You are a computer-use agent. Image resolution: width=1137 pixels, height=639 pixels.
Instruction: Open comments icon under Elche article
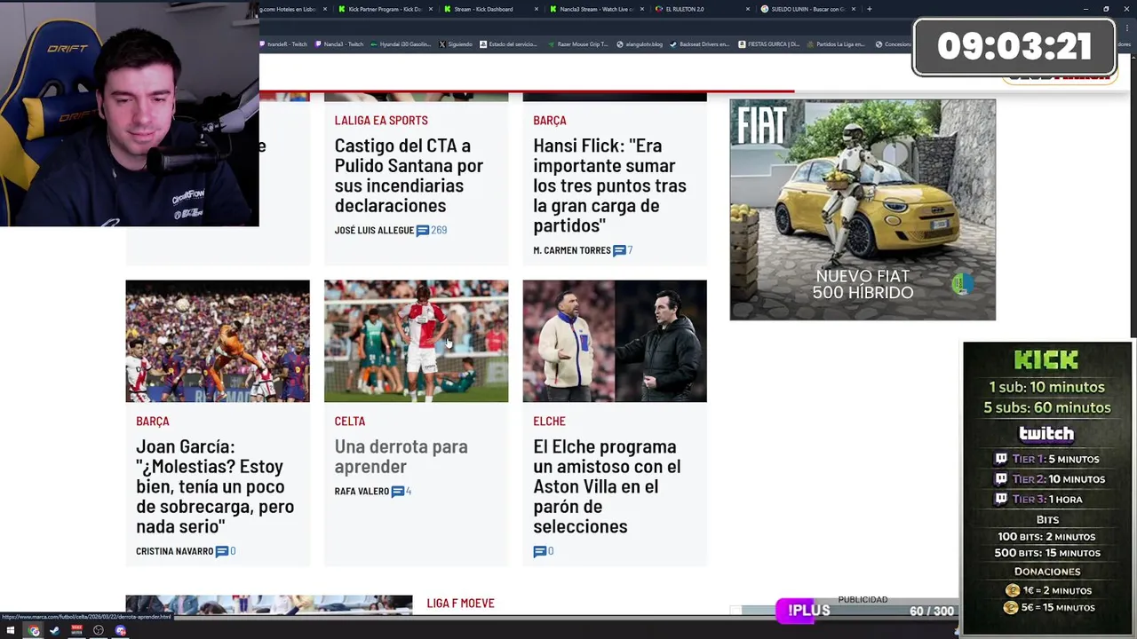pyautogui.click(x=539, y=551)
